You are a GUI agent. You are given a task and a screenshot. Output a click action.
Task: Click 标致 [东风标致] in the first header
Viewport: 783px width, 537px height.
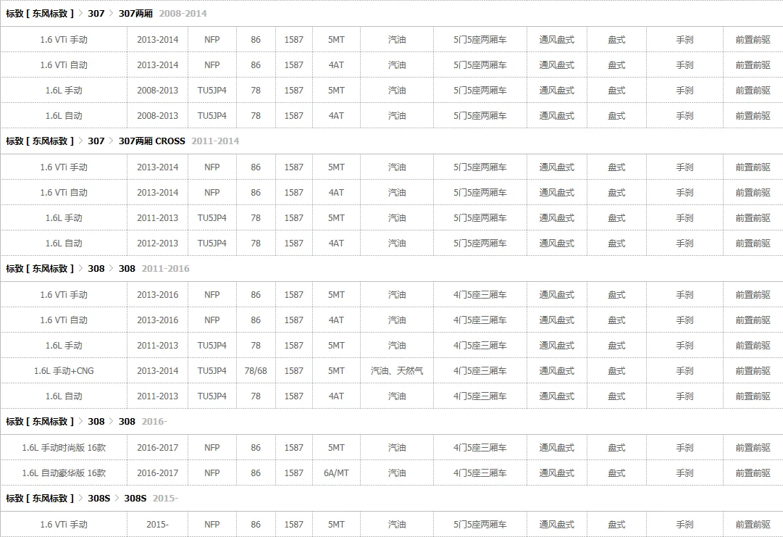pos(39,14)
